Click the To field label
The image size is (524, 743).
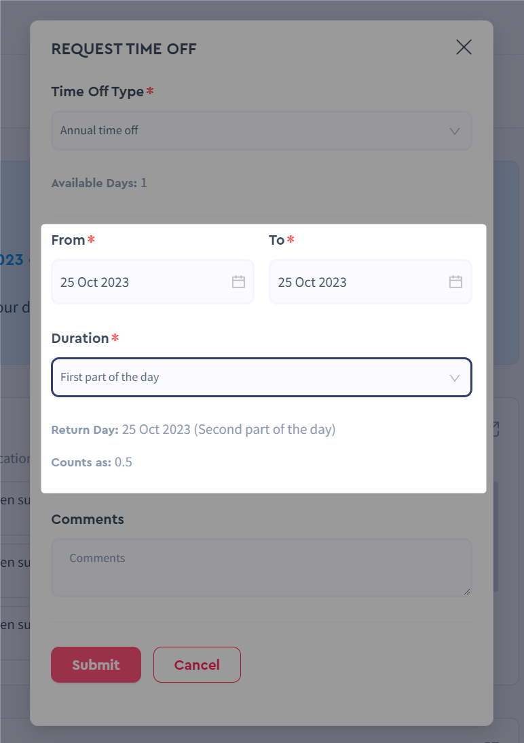click(276, 240)
